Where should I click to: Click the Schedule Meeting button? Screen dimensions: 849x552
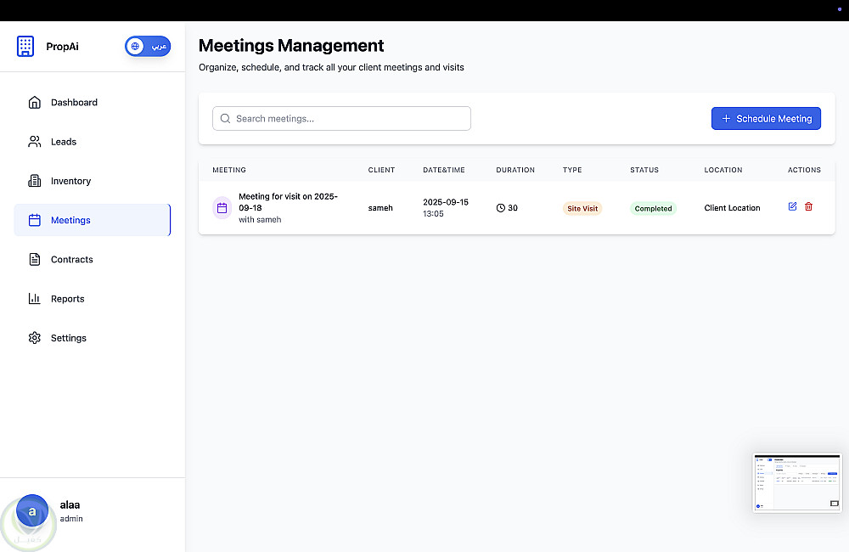click(x=766, y=119)
